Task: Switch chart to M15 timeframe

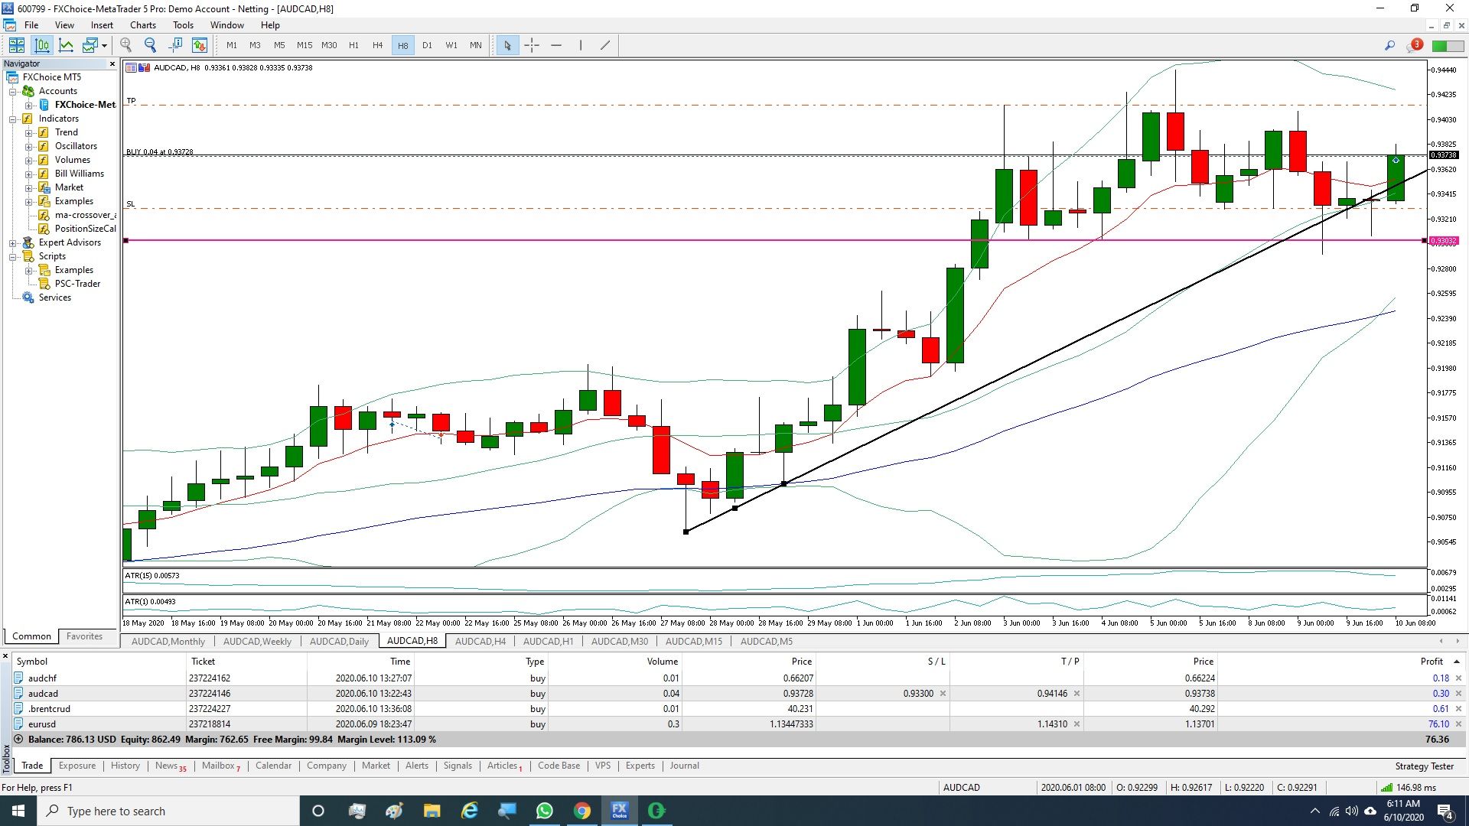Action: pos(305,45)
